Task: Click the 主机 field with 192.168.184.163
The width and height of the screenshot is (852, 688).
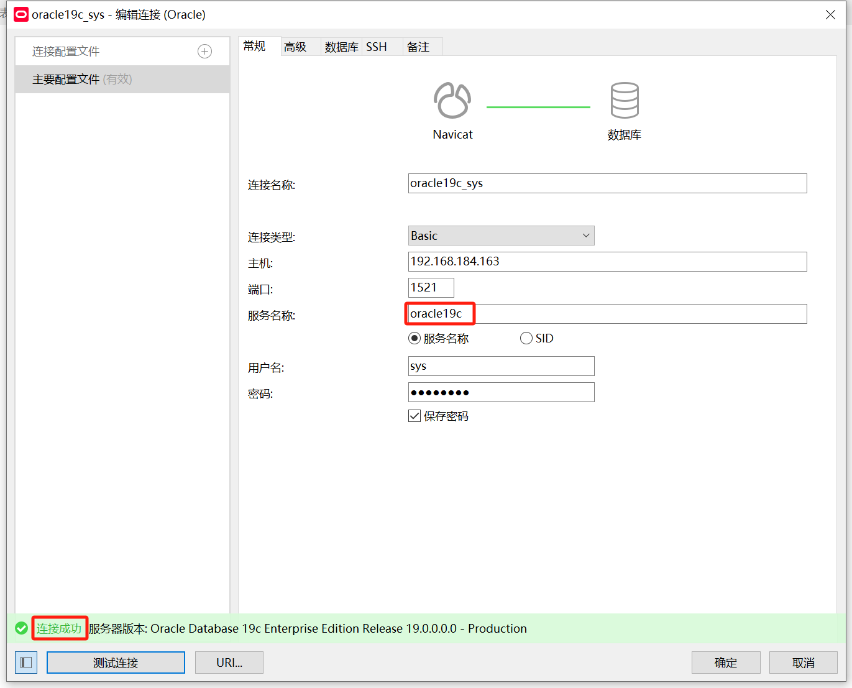Action: 607,262
